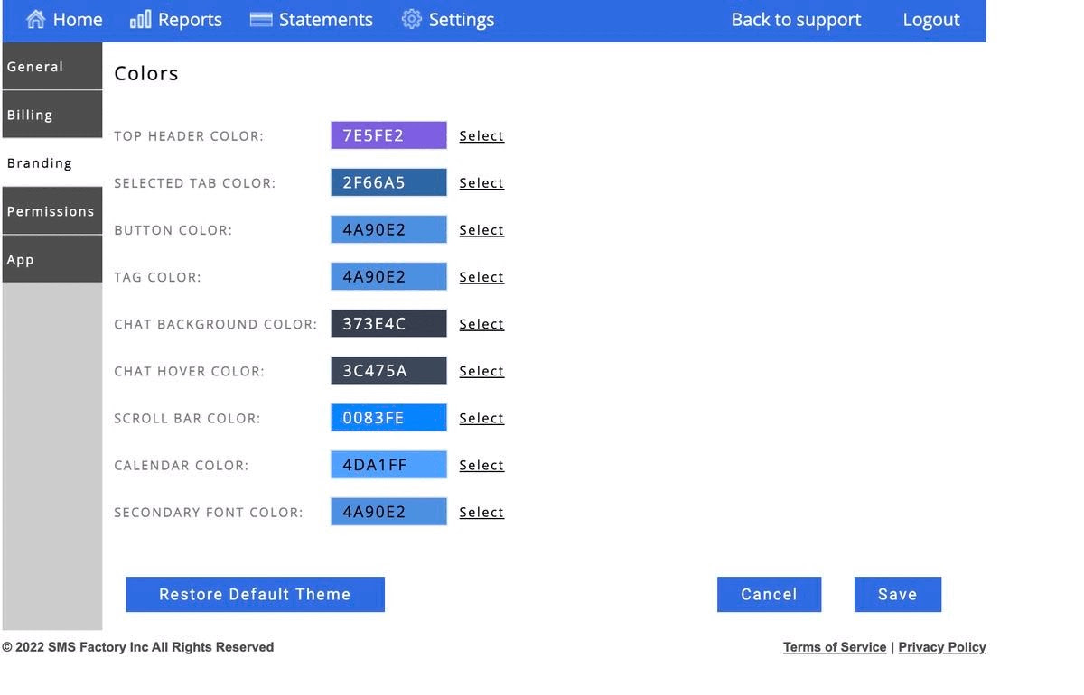The image size is (1084, 695).
Task: Click Back to support
Action: click(796, 19)
